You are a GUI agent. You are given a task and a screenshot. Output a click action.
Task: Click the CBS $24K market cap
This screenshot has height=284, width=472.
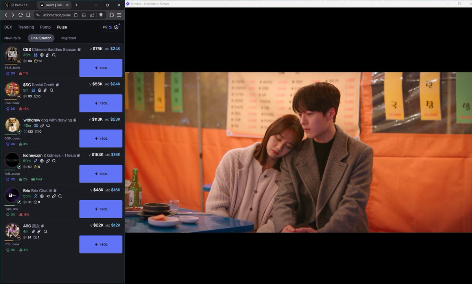115,49
